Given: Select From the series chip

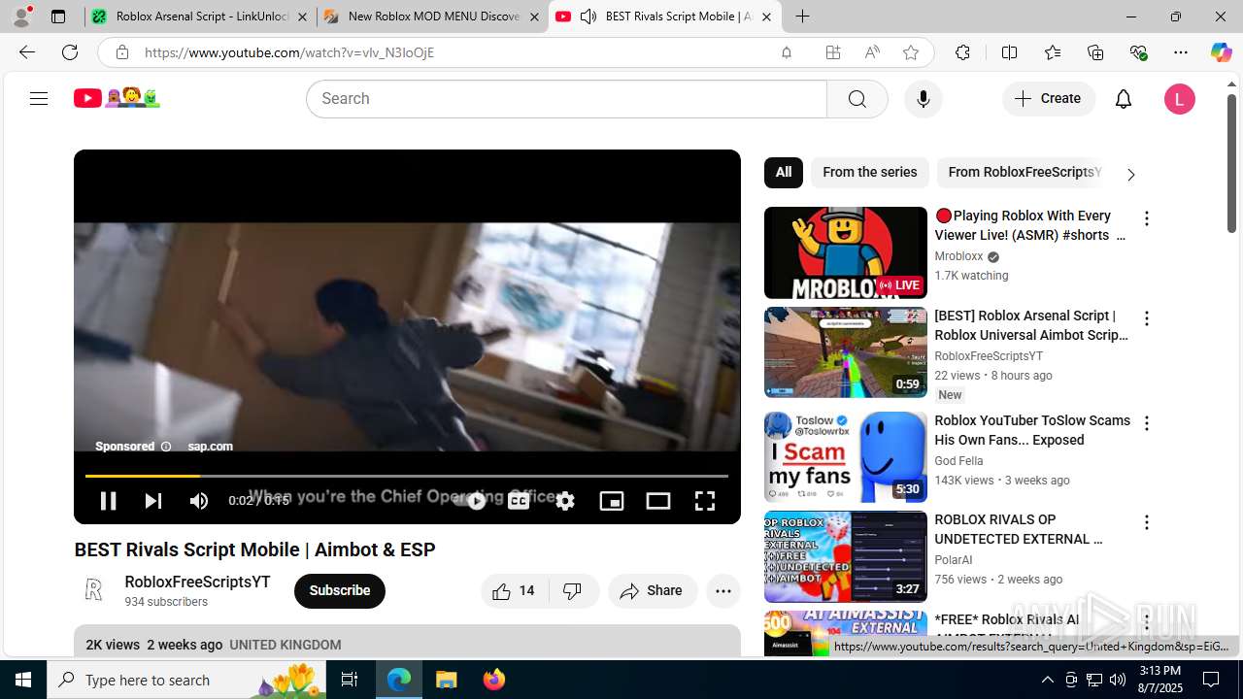Looking at the screenshot, I should (x=870, y=173).
